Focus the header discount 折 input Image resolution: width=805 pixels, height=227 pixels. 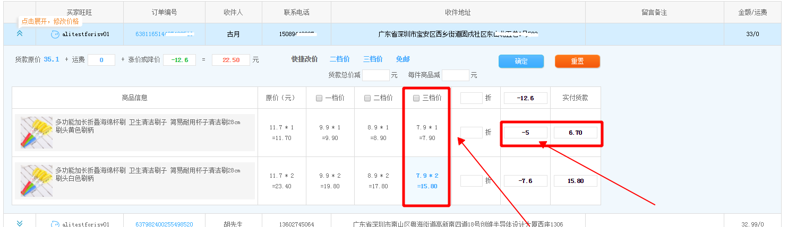[x=471, y=98]
